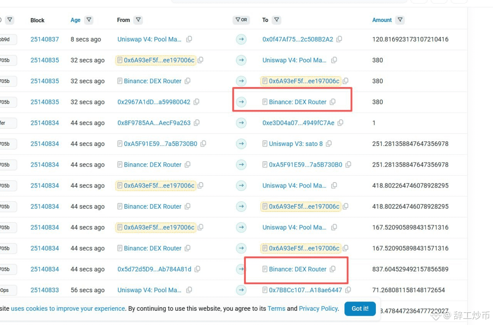
Task: Open the To column filter
Action: (277, 20)
